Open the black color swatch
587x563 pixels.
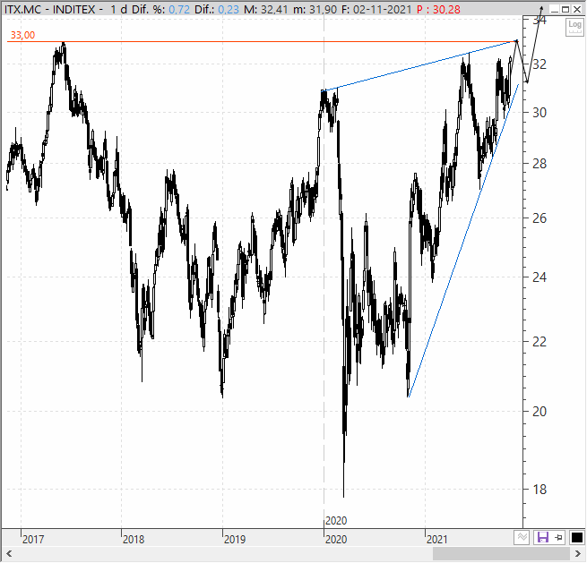[x=576, y=538]
